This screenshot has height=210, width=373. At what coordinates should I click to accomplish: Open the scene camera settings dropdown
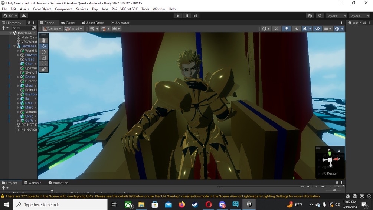(x=328, y=29)
